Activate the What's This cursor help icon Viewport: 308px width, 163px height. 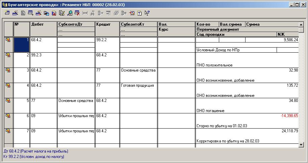coord(147,13)
